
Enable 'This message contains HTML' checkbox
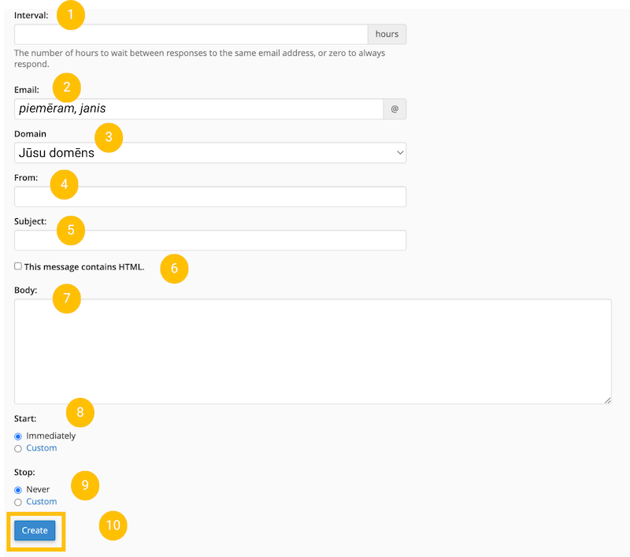tap(18, 266)
